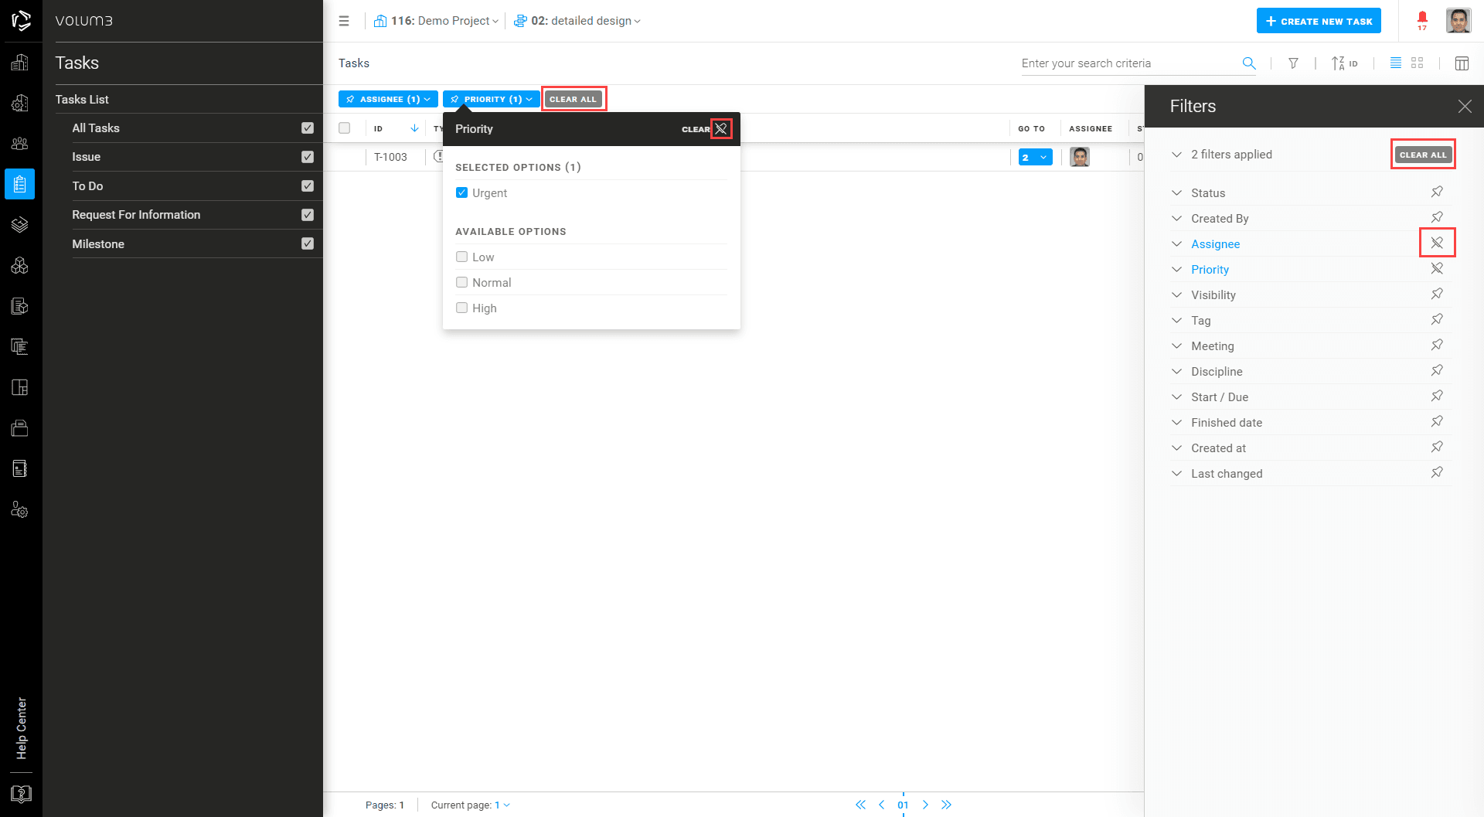1484x817 pixels.
Task: Open the Go To dropdown for T-1003
Action: pyautogui.click(x=1035, y=157)
